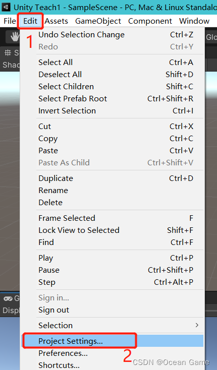Open the File menu
This screenshot has height=370, width=217.
pyautogui.click(x=10, y=21)
